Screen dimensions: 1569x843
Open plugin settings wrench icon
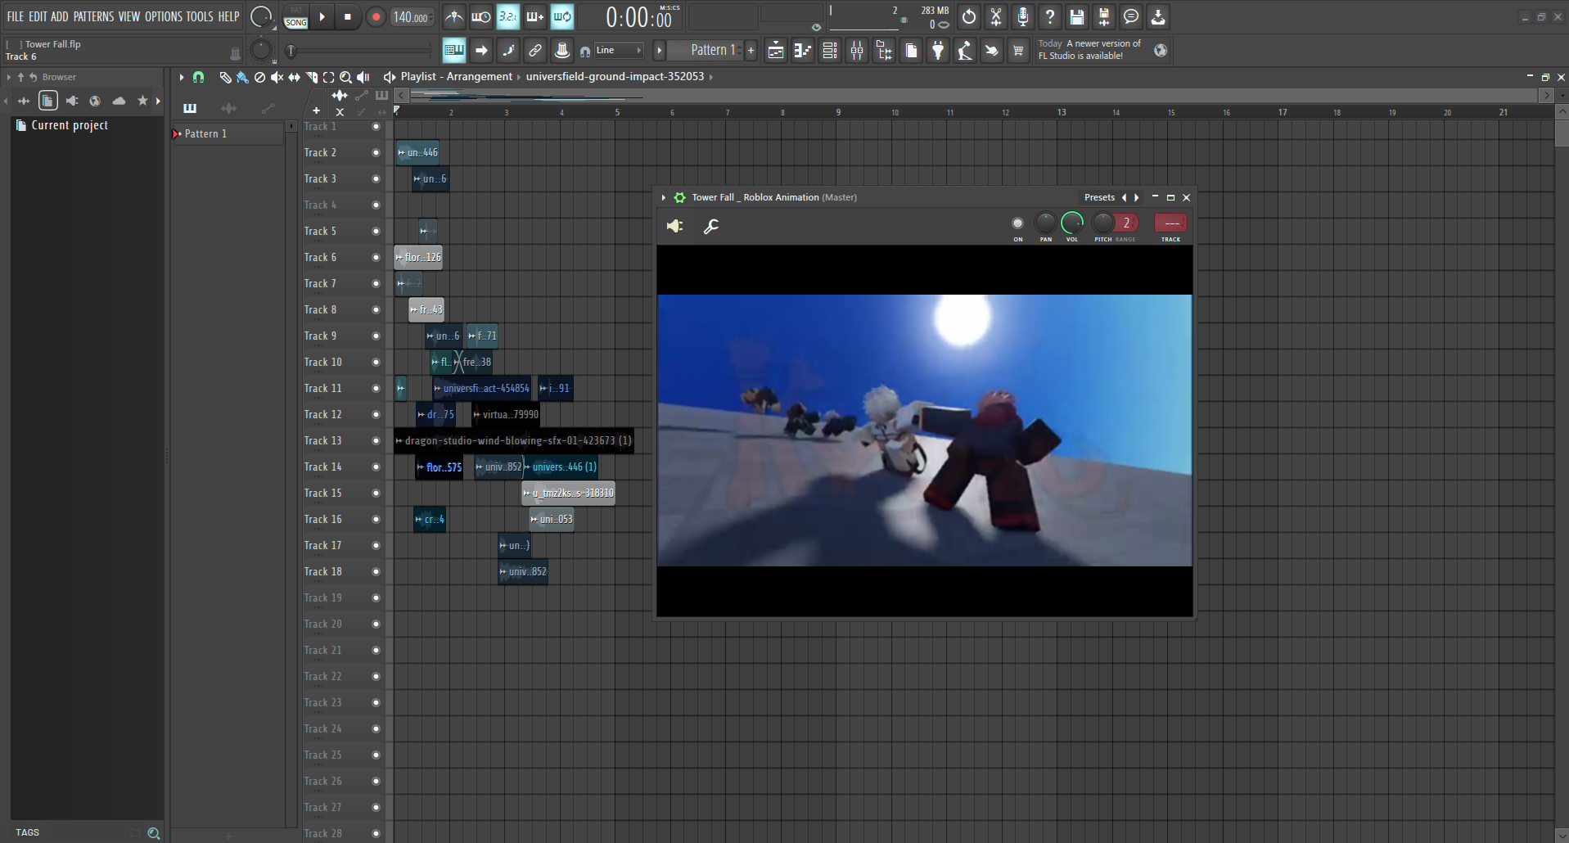pos(711,226)
